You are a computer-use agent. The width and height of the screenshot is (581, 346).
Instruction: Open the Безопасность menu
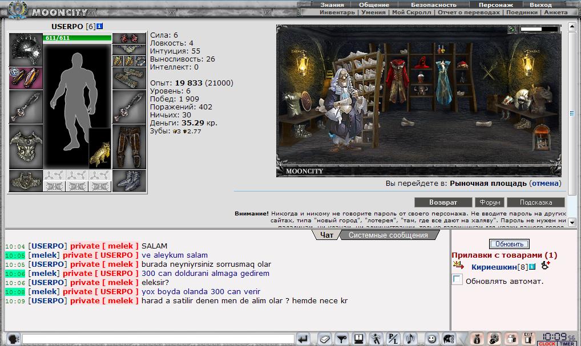434,5
